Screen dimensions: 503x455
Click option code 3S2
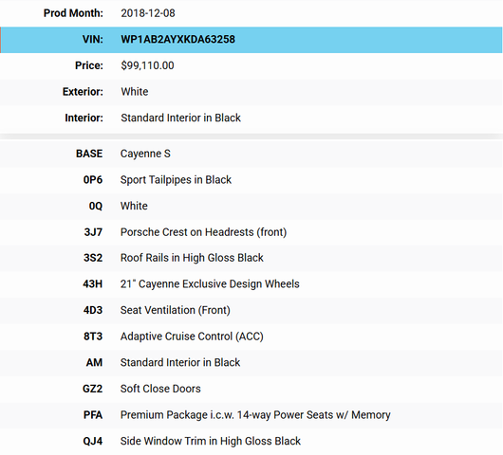pyautogui.click(x=93, y=258)
